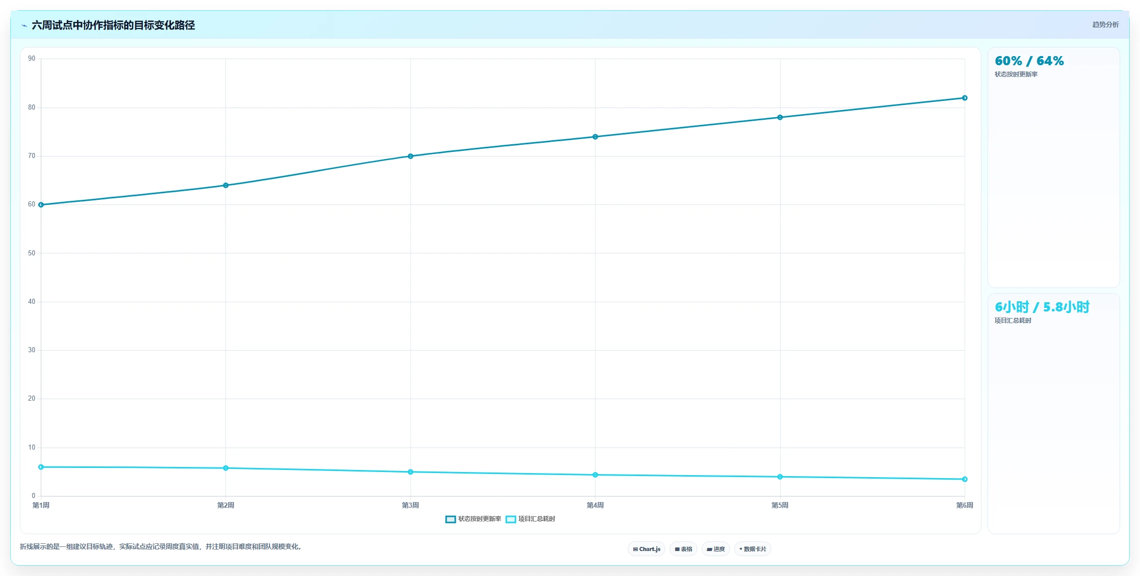
Task: Click the 趋势分析 label in header
Action: 1105,24
